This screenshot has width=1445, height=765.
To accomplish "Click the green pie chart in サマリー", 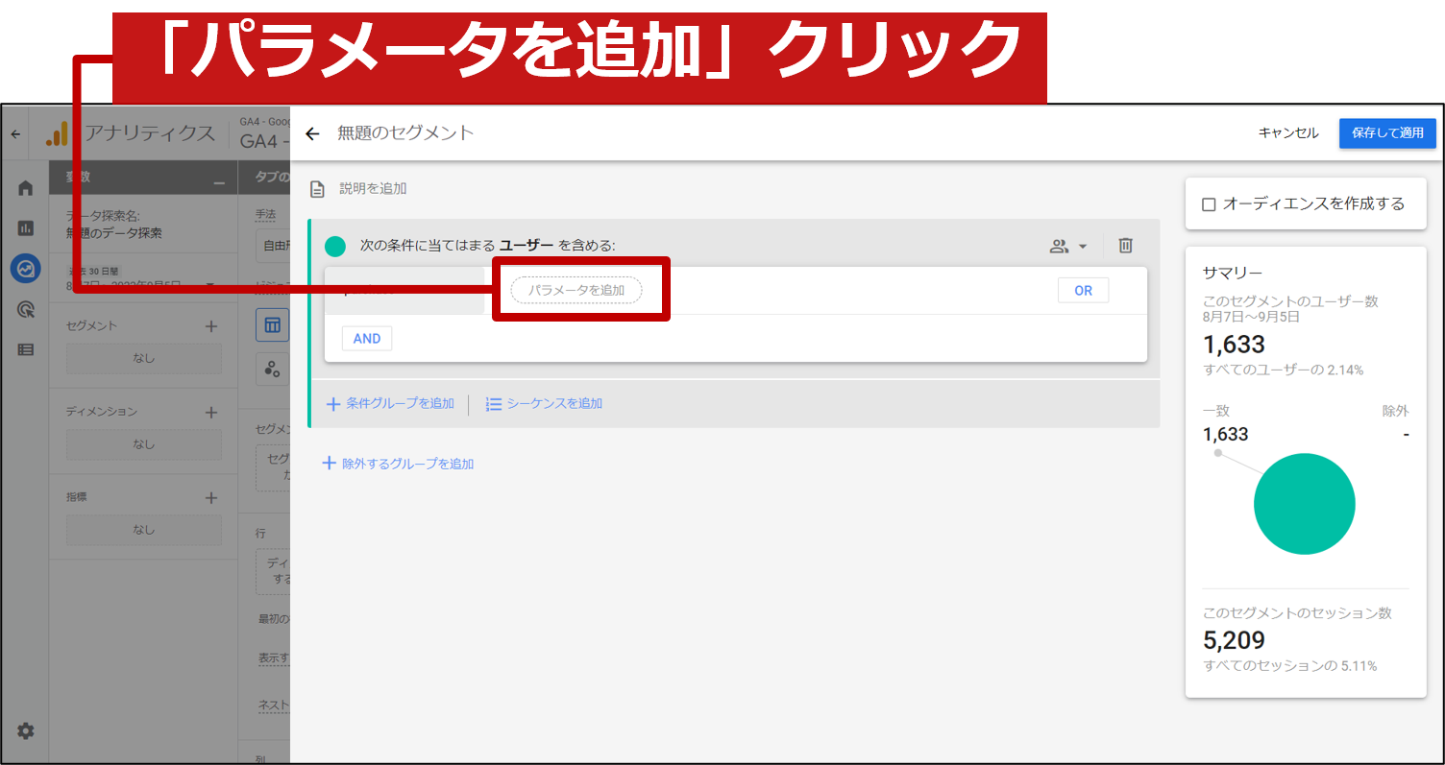I will click(1304, 505).
